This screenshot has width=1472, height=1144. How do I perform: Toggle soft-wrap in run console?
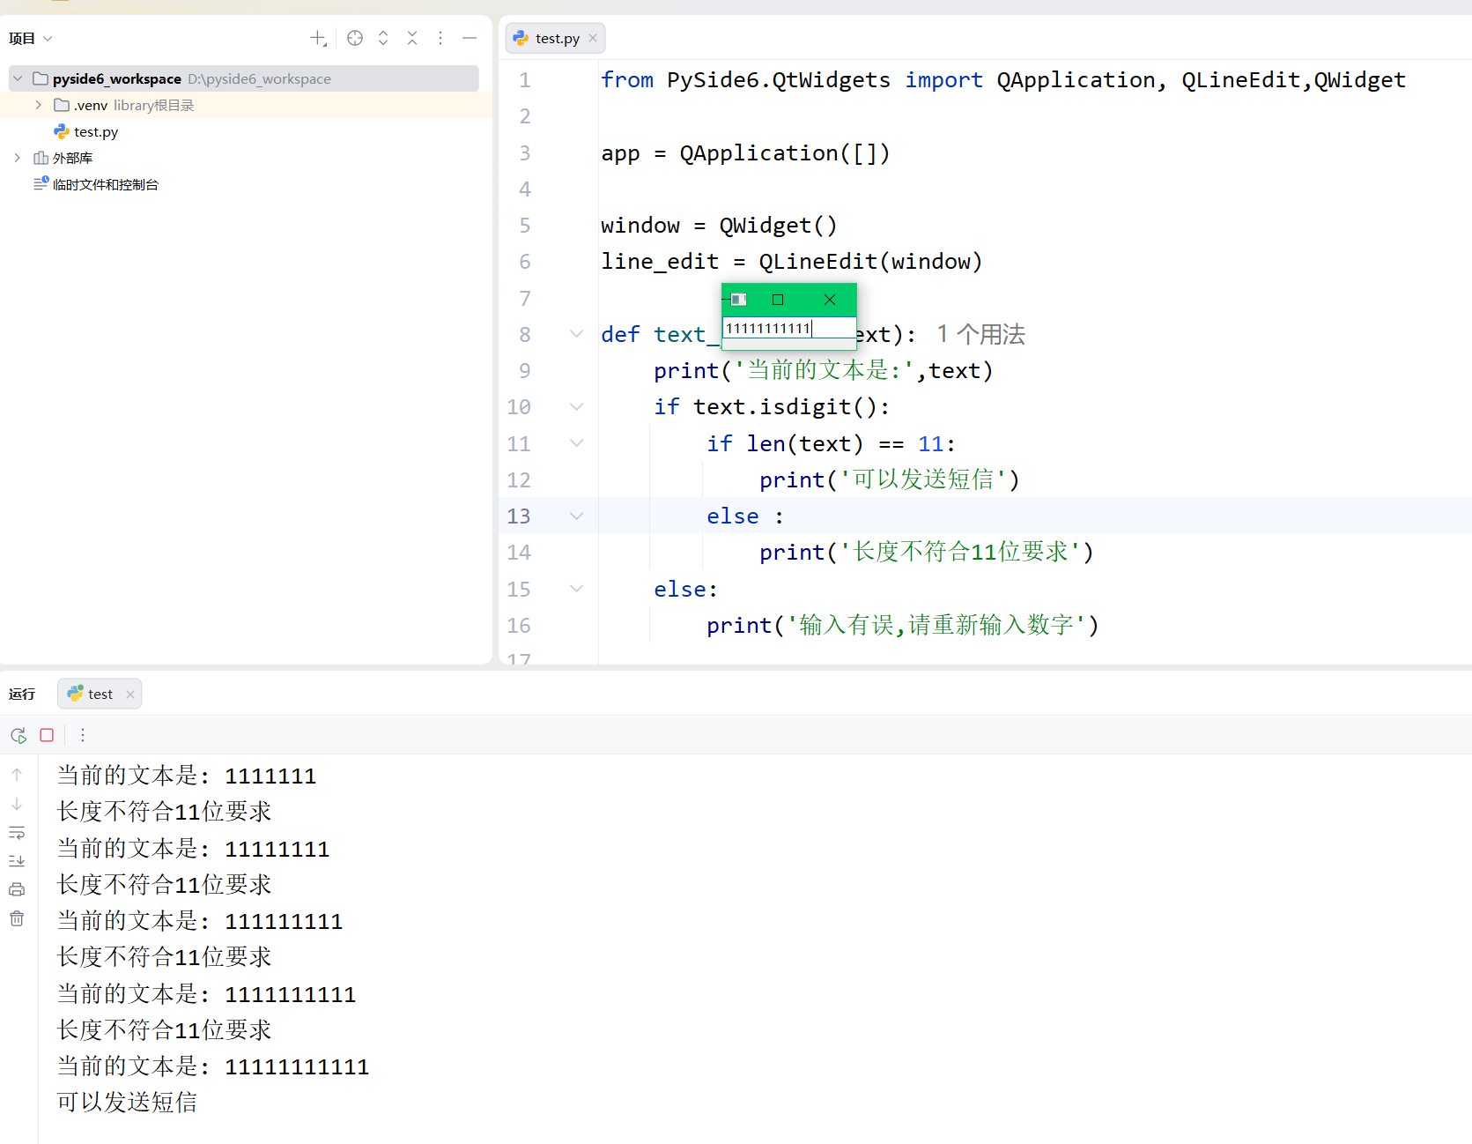pyautogui.click(x=17, y=833)
